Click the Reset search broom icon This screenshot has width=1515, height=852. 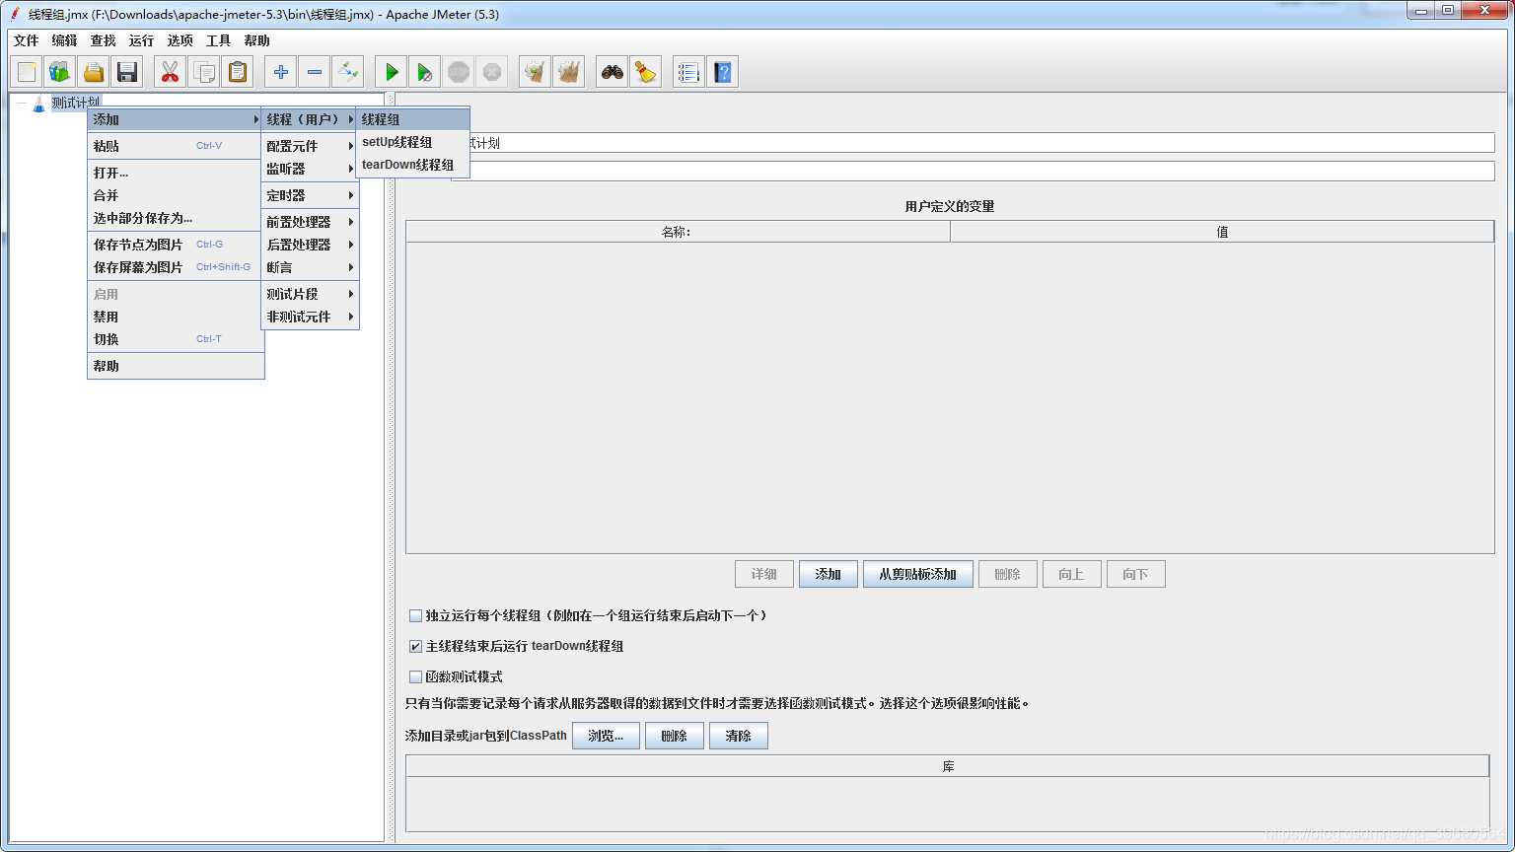coord(646,72)
